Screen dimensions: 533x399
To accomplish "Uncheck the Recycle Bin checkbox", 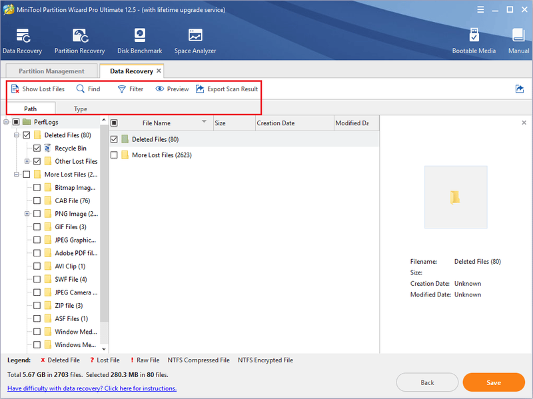I will 37,148.
